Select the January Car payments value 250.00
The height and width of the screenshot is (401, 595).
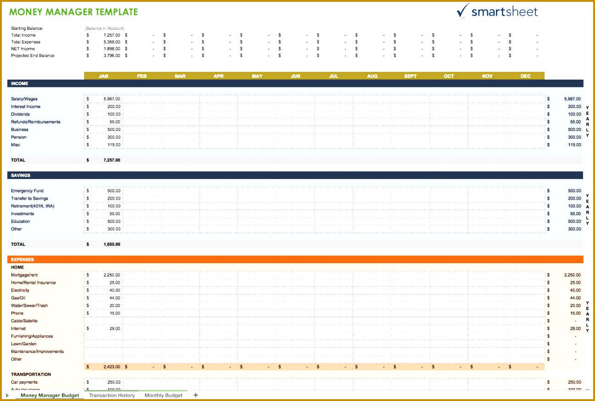[x=114, y=382]
